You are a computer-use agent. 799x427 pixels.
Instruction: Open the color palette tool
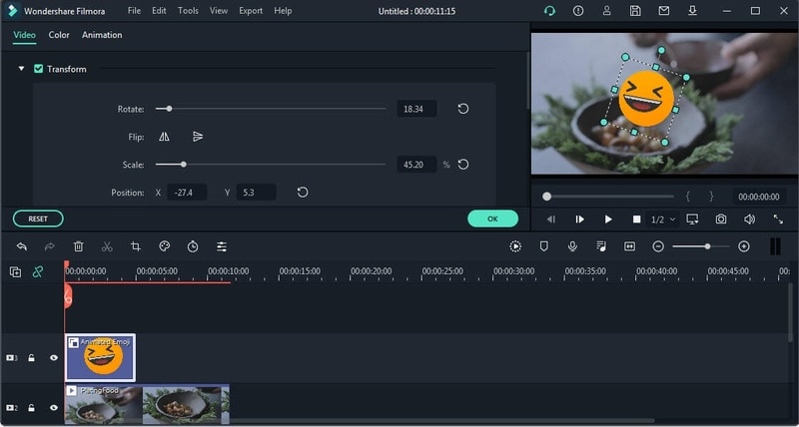[164, 246]
